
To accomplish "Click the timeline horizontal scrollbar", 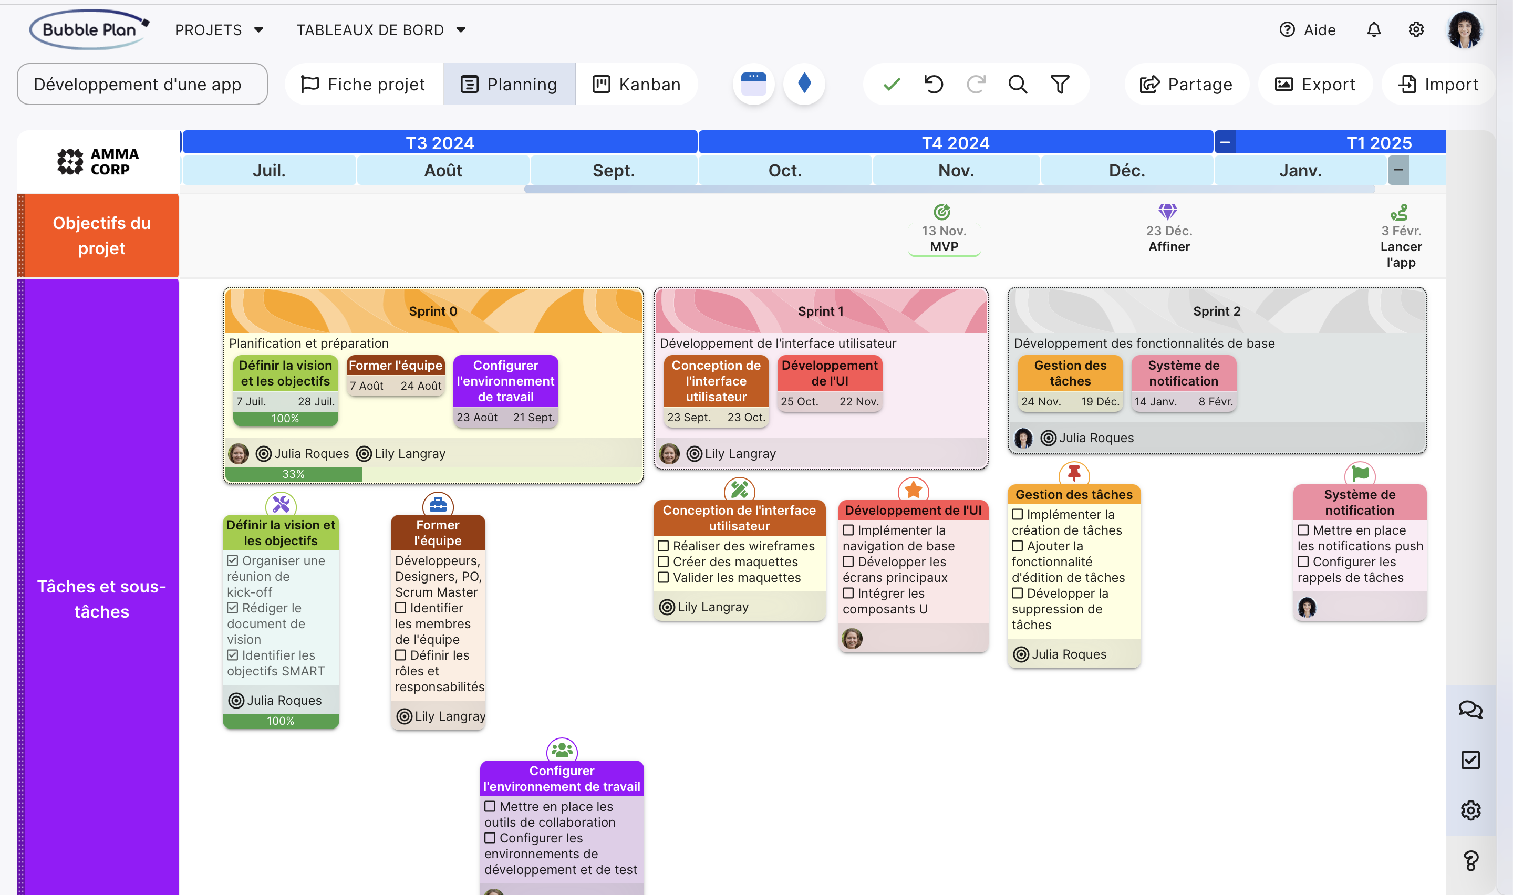I will tap(949, 189).
